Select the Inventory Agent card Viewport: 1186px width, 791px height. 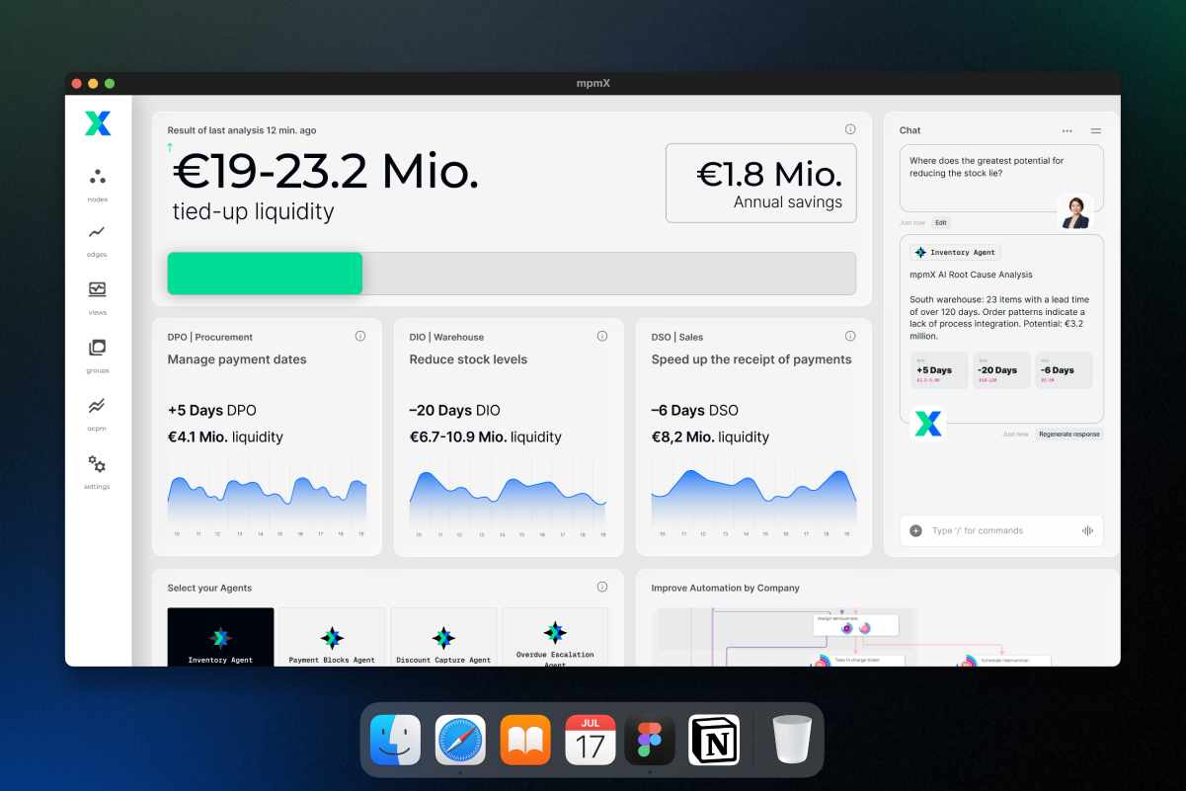220,637
